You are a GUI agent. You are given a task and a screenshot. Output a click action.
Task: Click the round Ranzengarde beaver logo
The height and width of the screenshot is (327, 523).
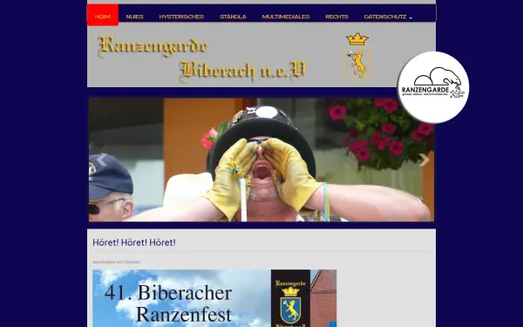(x=433, y=87)
